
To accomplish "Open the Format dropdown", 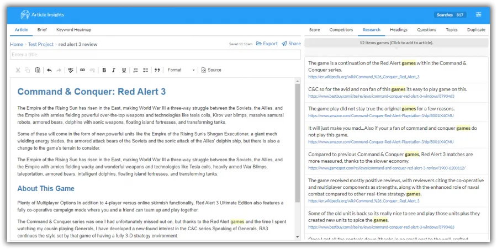I will point(181,70).
